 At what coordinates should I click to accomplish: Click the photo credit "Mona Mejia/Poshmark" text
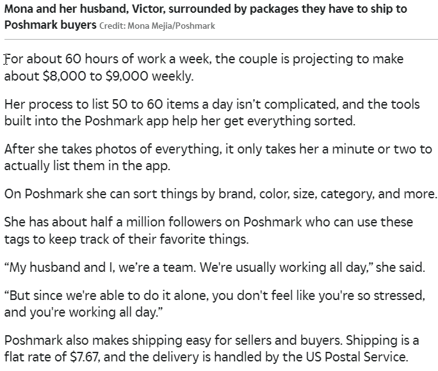158,26
